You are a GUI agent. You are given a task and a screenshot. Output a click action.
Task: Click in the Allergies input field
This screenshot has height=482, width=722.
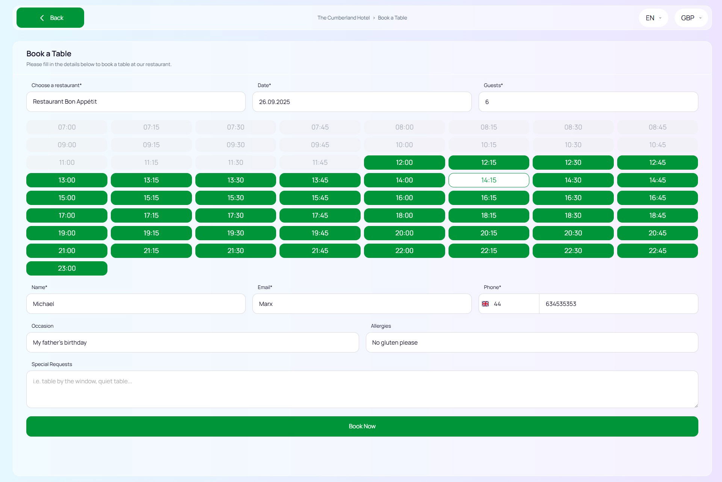[532, 342]
